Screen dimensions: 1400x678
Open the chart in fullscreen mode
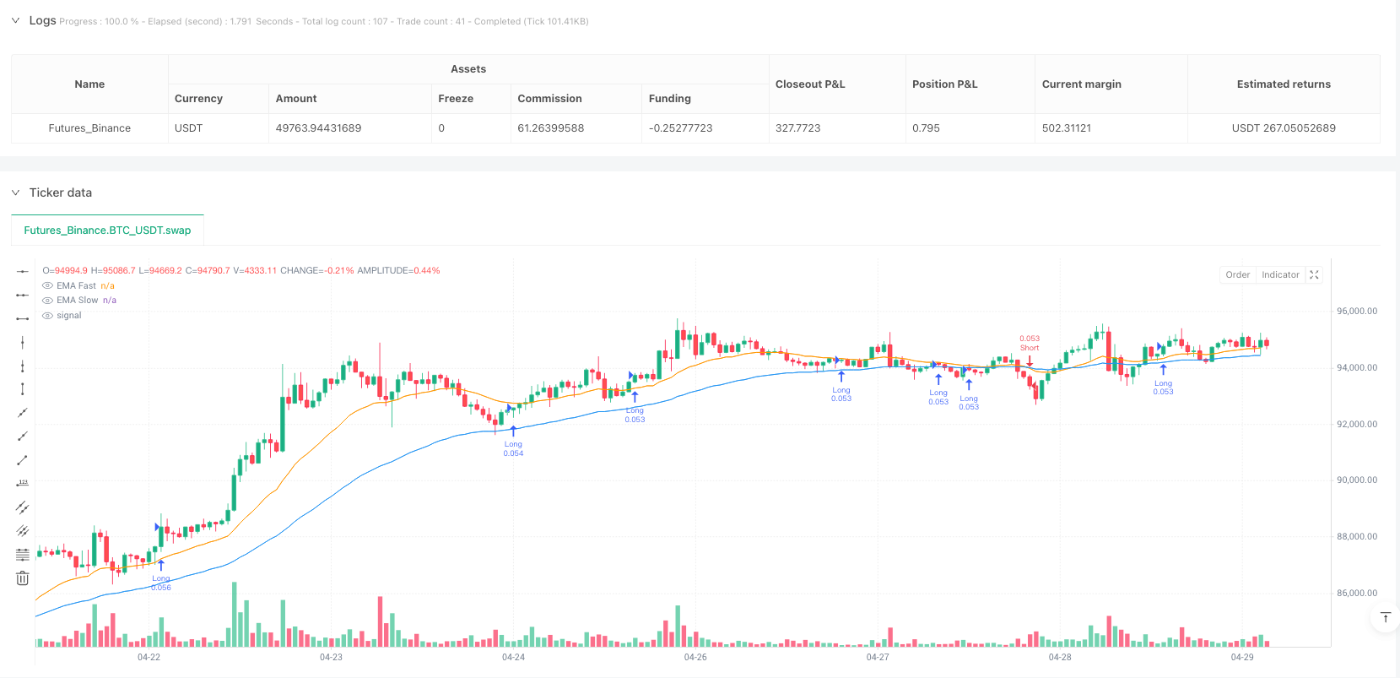1314,274
